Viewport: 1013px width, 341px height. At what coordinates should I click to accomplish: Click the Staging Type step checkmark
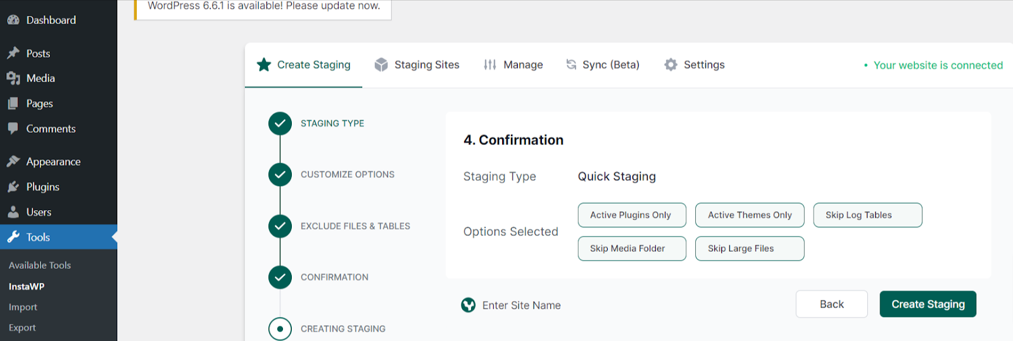click(280, 124)
